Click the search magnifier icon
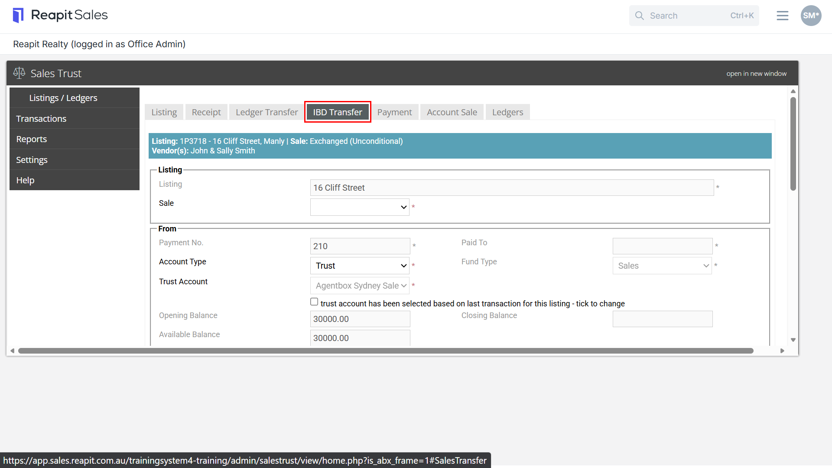The height and width of the screenshot is (468, 832). pos(639,16)
